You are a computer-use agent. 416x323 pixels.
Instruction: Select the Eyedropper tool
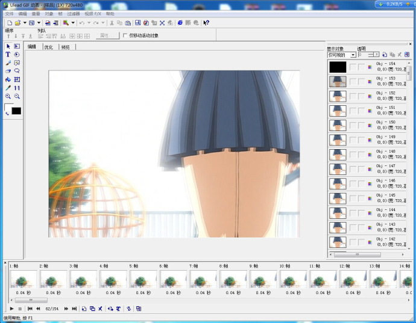8,88
